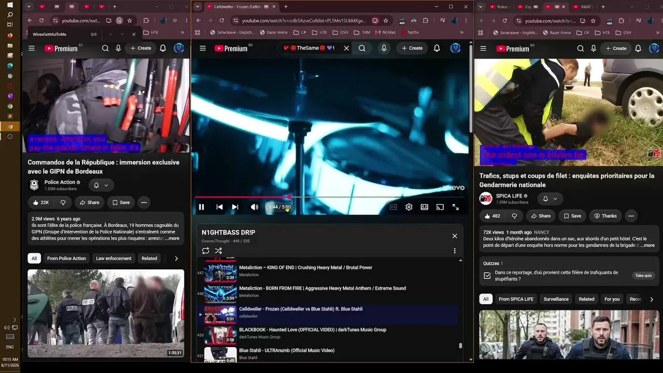Toggle loop on the N1GHTBASS DR!P playlist
Image resolution: width=663 pixels, height=373 pixels.
coord(206,251)
